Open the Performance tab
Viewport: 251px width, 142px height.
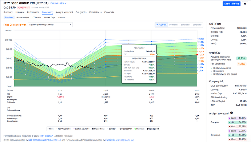click(x=33, y=12)
